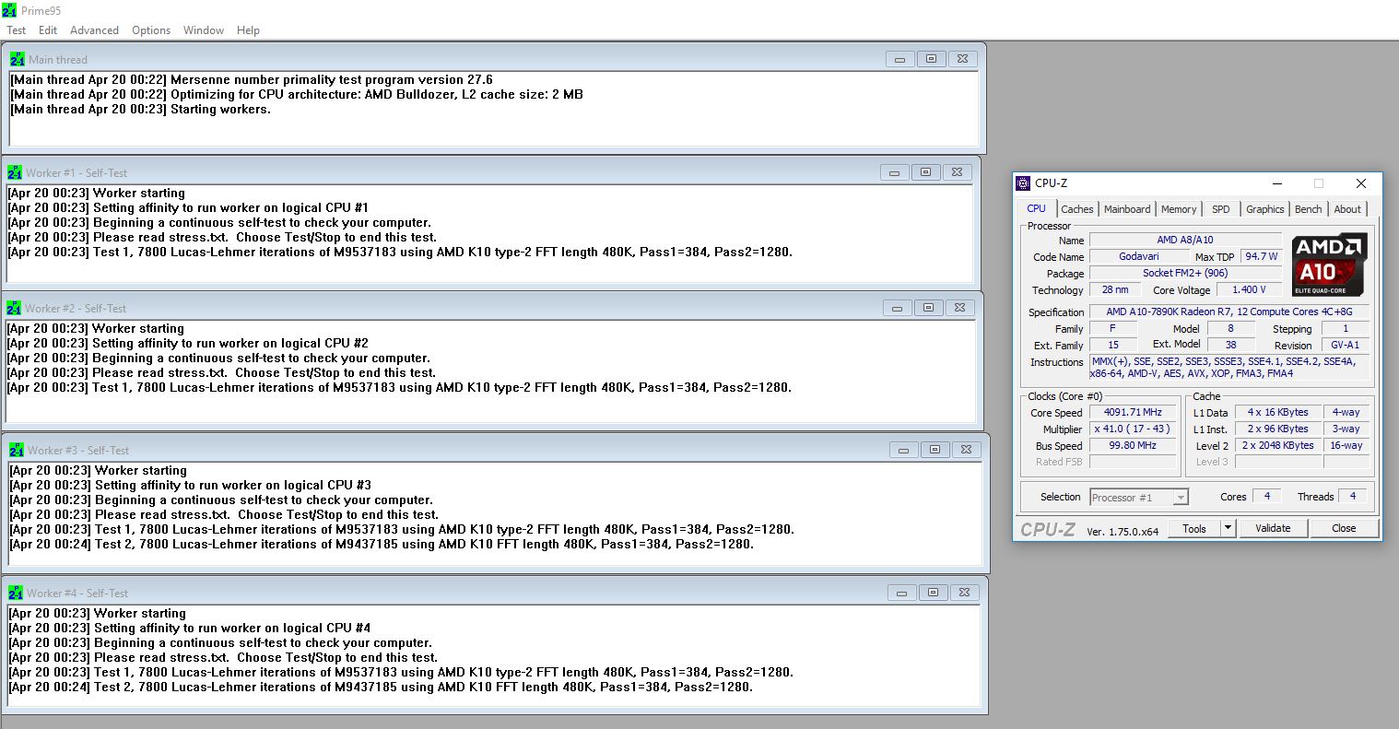
Task: Minimize the CPU-Z window
Action: click(1276, 183)
